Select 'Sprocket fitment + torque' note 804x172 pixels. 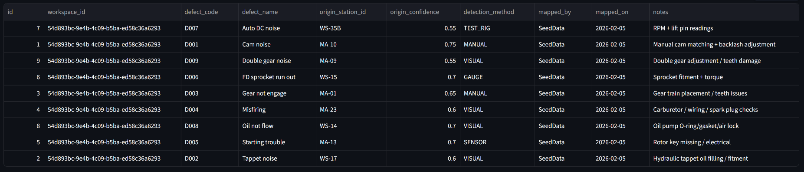(x=724, y=77)
